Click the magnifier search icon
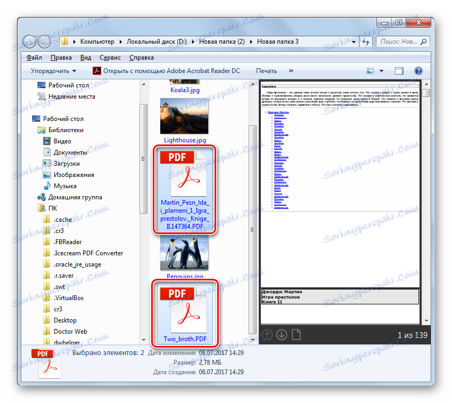The width and height of the screenshot is (452, 403). (424, 42)
